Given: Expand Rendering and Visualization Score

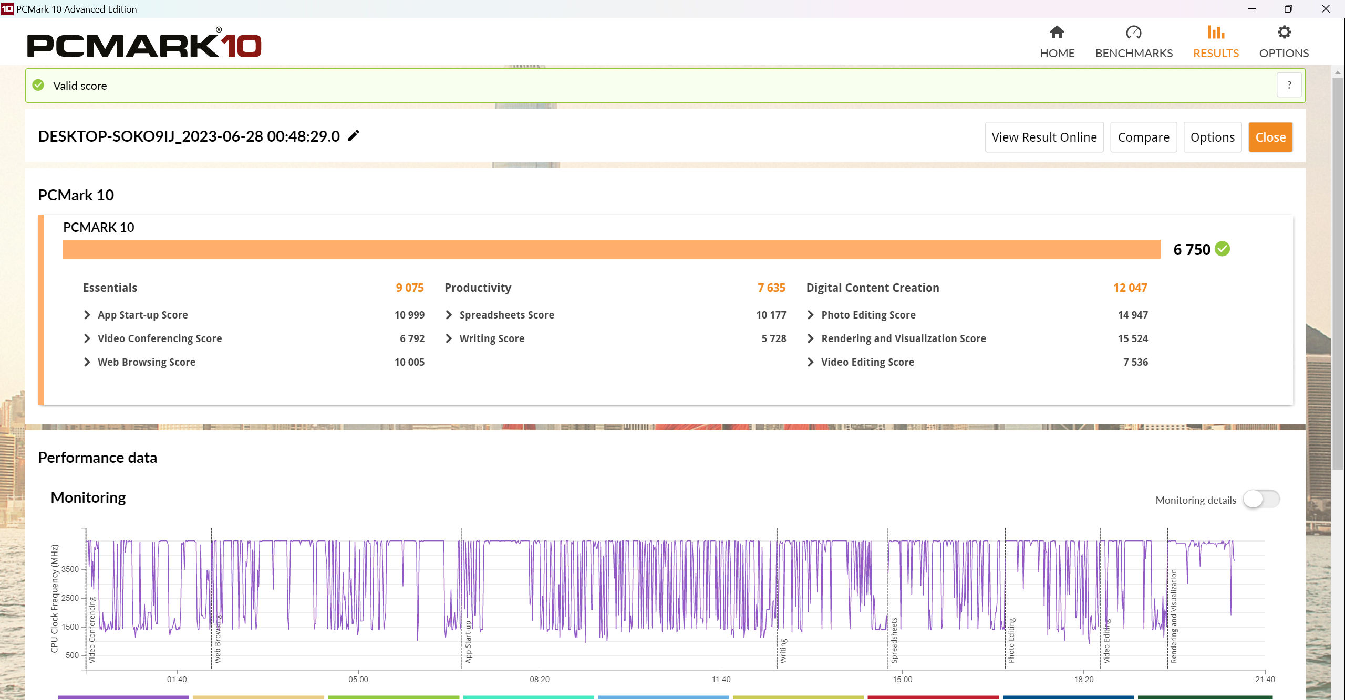Looking at the screenshot, I should click(x=811, y=338).
